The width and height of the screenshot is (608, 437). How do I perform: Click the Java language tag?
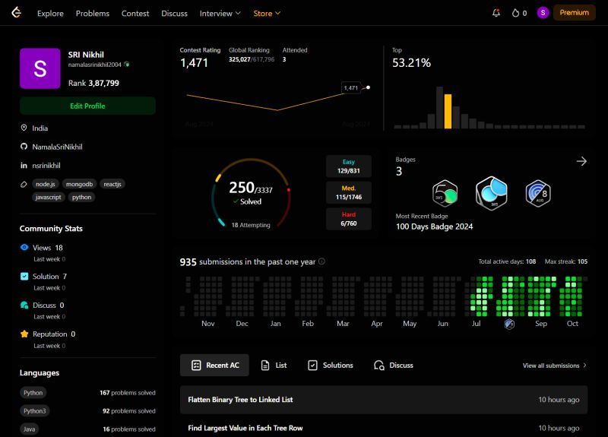[x=29, y=429]
